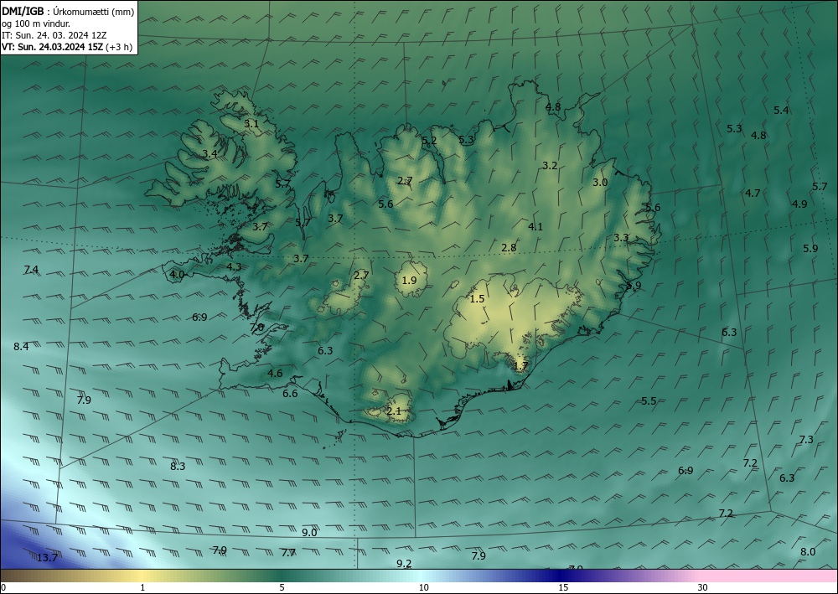Click the 'IT: Sun. 24. 03. 2024 12Z' line
Image resolution: width=838 pixels, height=594 pixels.
(x=54, y=35)
